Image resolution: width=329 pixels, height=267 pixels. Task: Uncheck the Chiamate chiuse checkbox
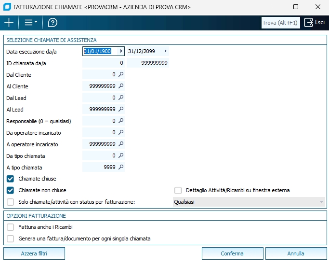pyautogui.click(x=10, y=179)
